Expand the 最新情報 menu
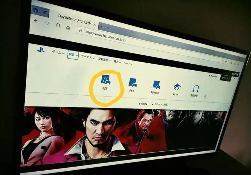 click(x=104, y=60)
